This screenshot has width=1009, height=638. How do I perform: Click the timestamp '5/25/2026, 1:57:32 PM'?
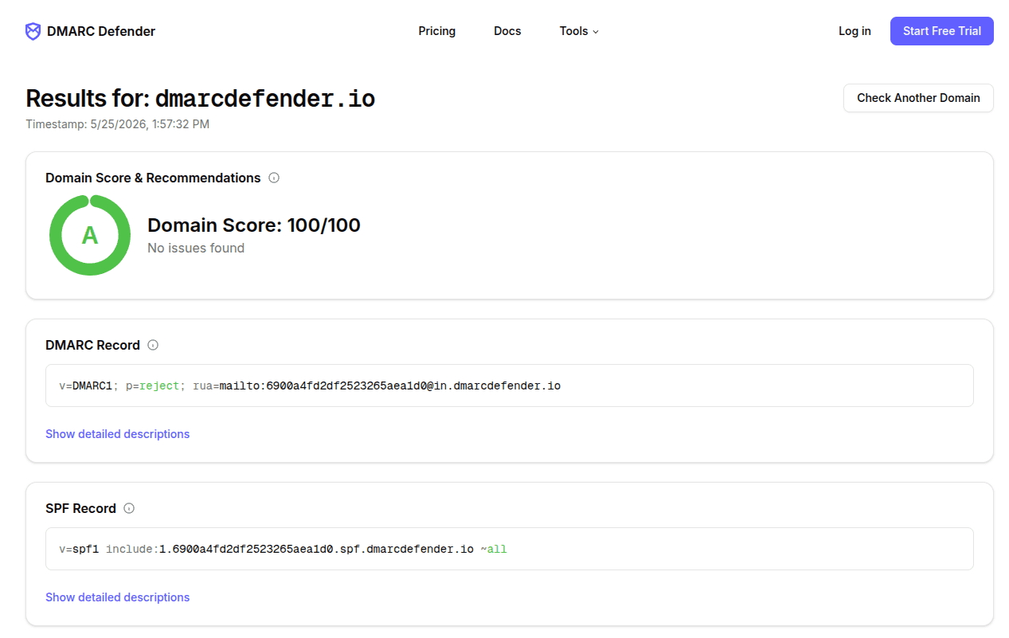tap(150, 124)
